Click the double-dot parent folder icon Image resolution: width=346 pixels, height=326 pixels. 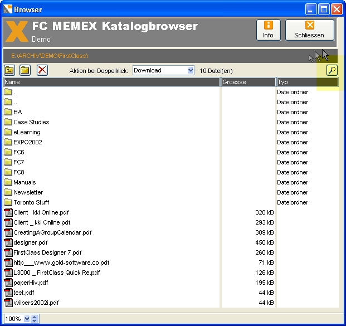click(8, 102)
